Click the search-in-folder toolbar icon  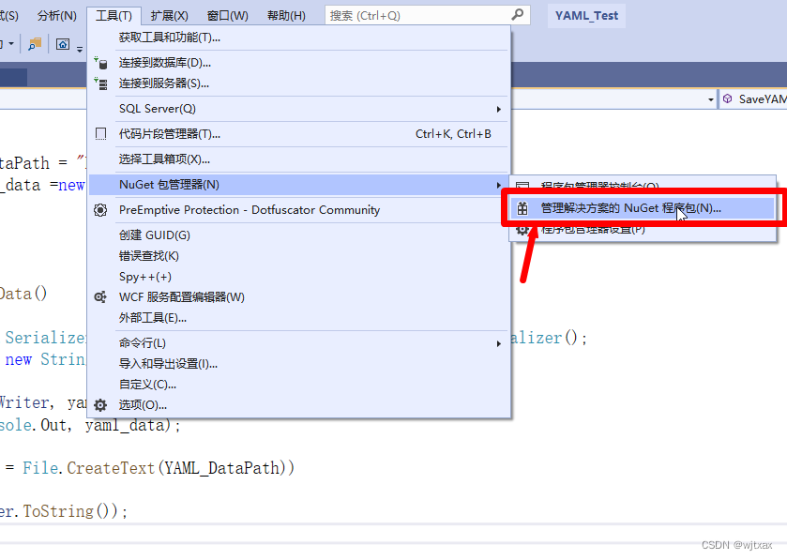tap(34, 44)
